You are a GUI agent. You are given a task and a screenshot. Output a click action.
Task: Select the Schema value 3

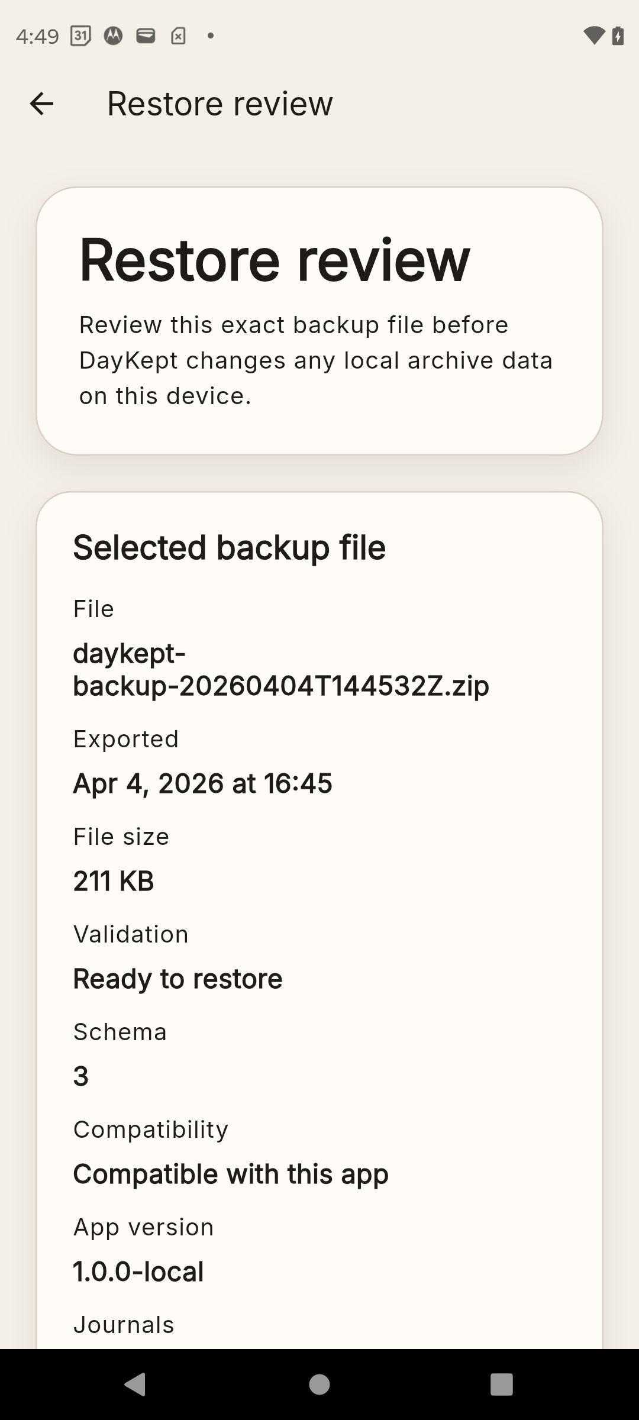click(x=80, y=1076)
